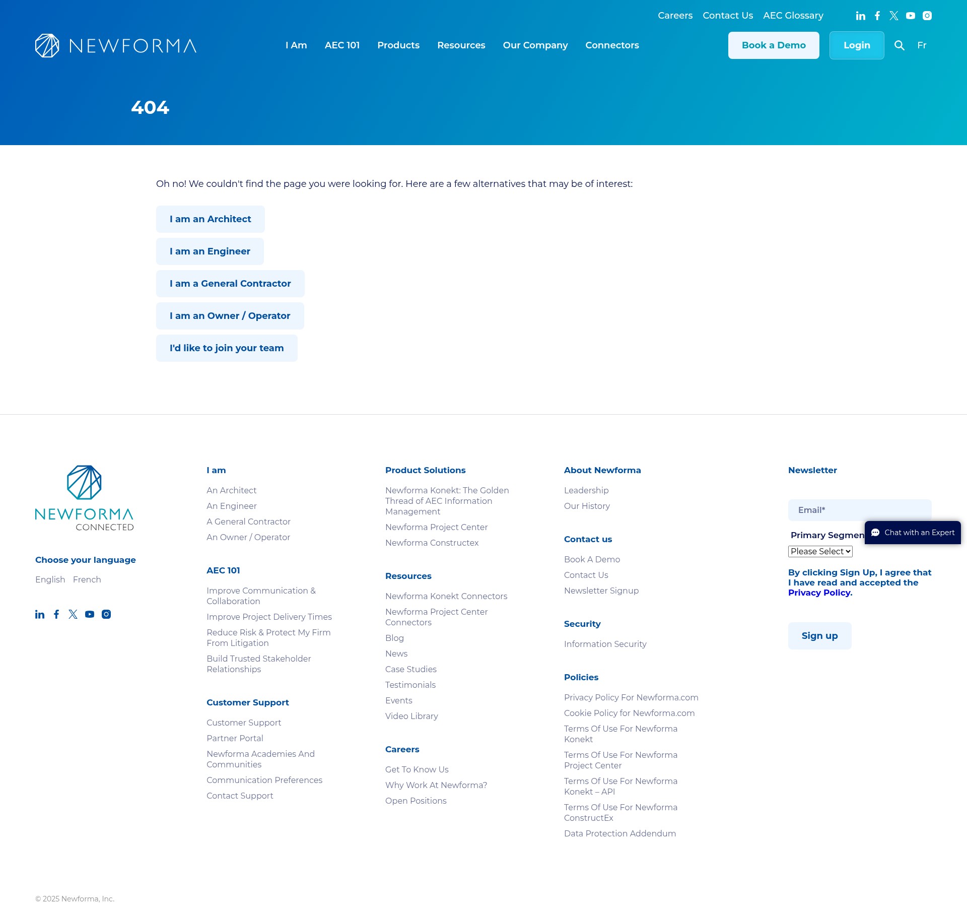Select French language in footer
The image size is (967, 911).
pos(87,579)
